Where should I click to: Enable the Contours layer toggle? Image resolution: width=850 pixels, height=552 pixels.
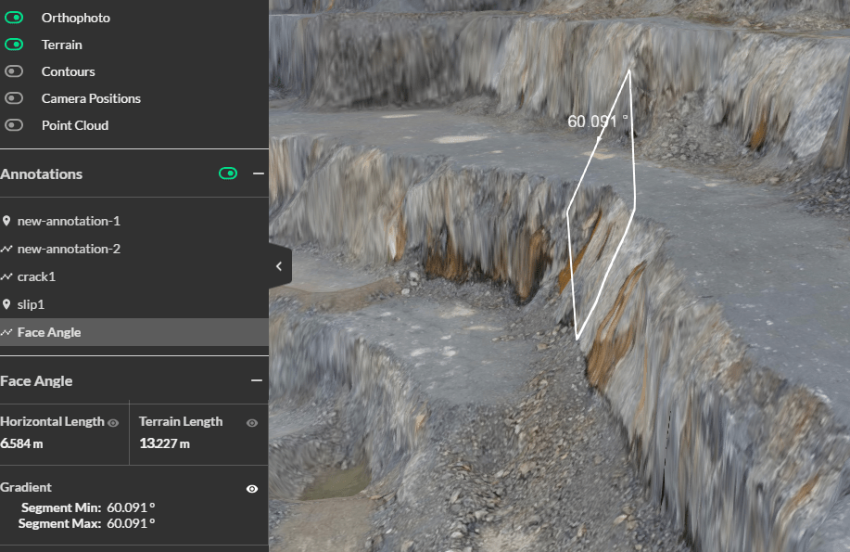(15, 71)
